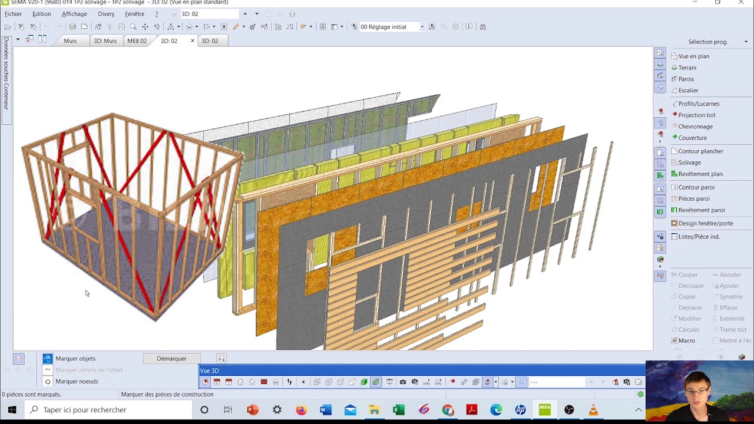754x424 pixels.
Task: Switch to the Murs tab
Action: 70,41
